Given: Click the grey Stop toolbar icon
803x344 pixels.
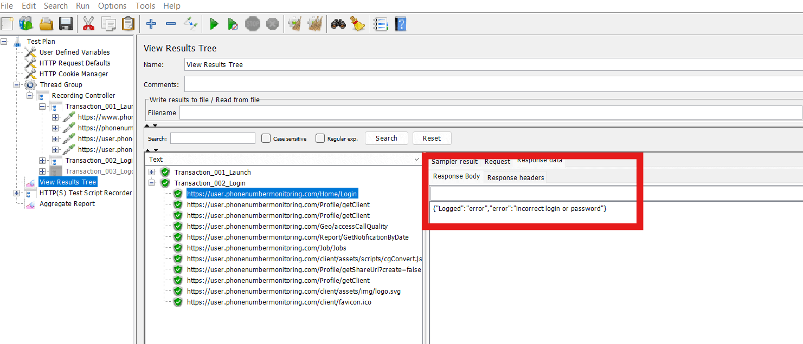Looking at the screenshot, I should (253, 24).
